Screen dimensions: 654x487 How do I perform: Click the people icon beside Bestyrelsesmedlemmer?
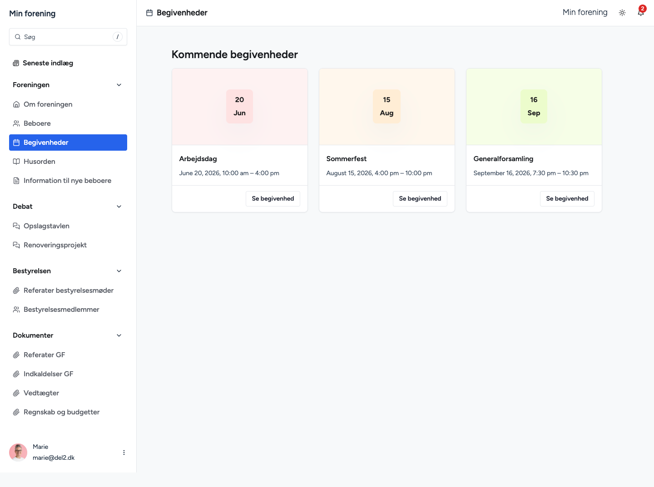(x=16, y=310)
